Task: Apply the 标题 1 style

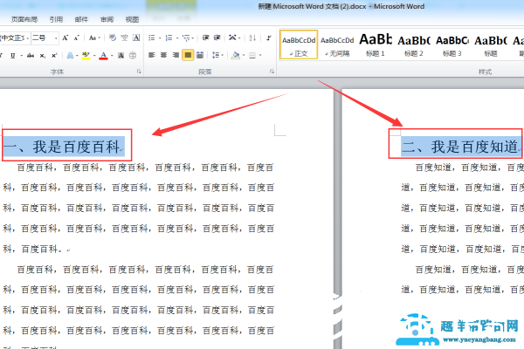Action: pos(376,44)
